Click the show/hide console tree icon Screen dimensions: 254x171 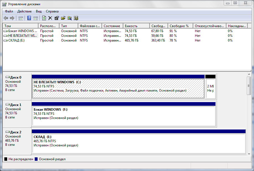pos(20,18)
